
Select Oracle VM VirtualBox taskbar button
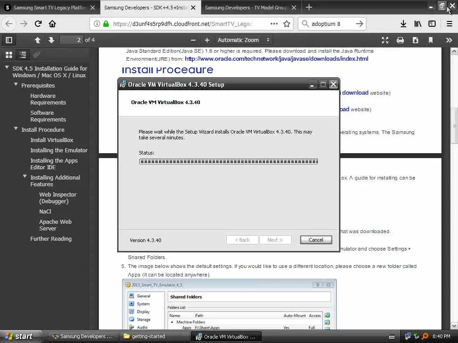point(226,337)
